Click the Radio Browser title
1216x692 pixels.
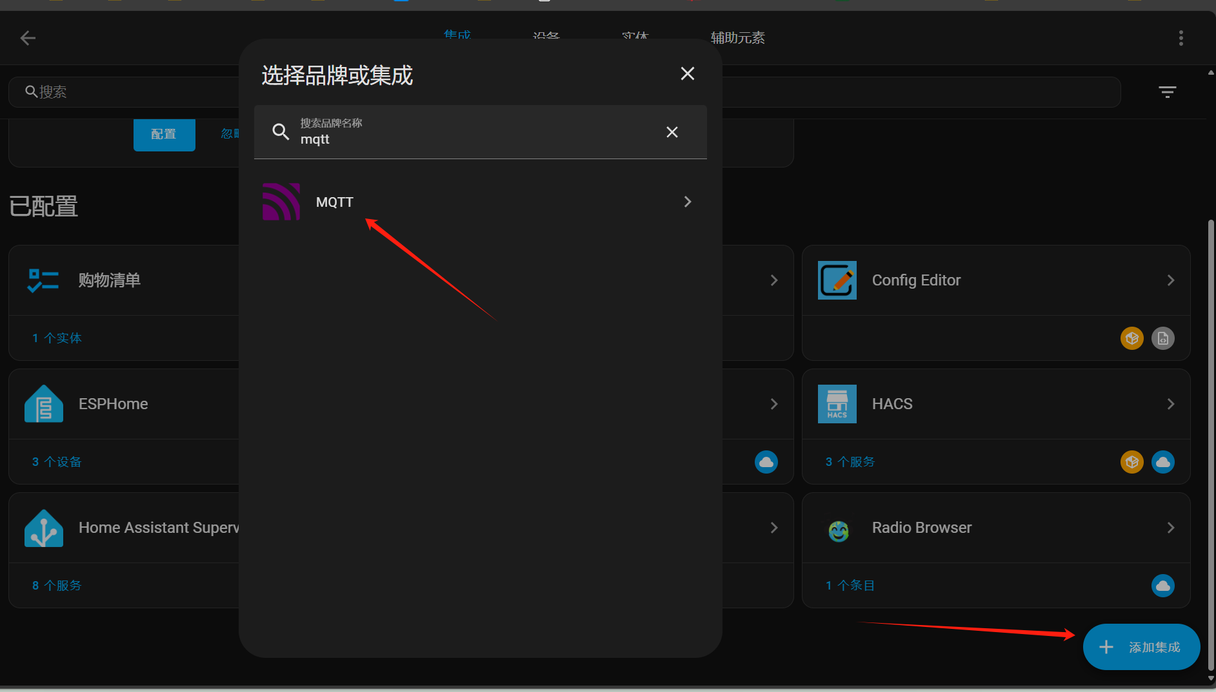tap(922, 528)
